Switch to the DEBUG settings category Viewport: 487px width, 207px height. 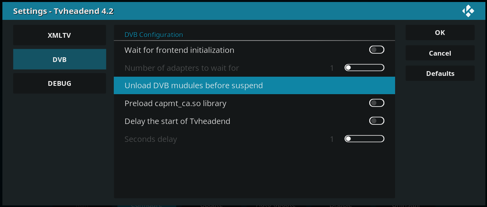pyautogui.click(x=59, y=83)
